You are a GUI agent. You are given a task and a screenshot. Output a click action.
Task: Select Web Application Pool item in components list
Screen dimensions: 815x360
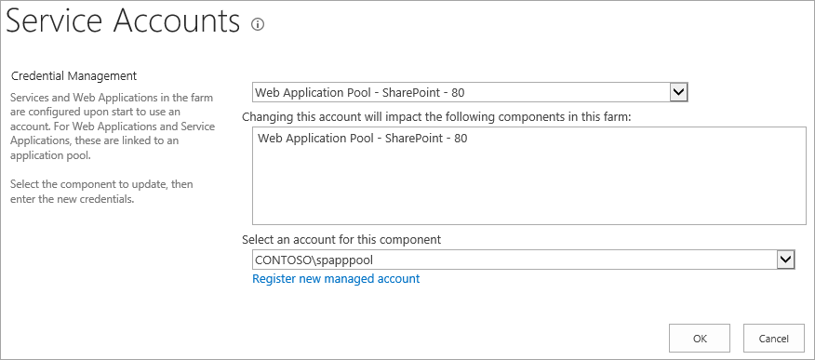[x=362, y=139]
